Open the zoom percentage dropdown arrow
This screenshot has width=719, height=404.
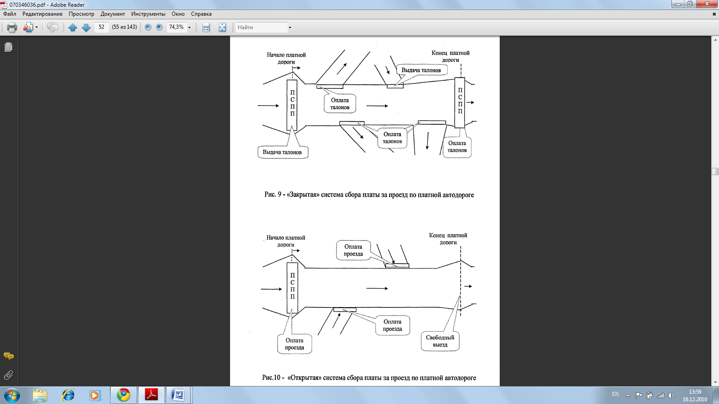(x=189, y=27)
